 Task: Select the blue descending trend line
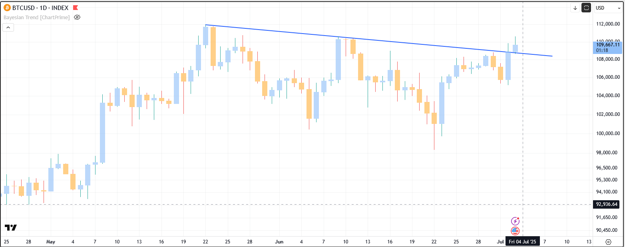(x=378, y=40)
